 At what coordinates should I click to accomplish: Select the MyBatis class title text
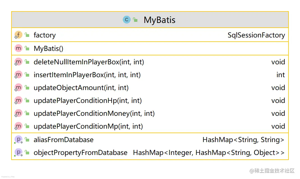click(x=160, y=20)
